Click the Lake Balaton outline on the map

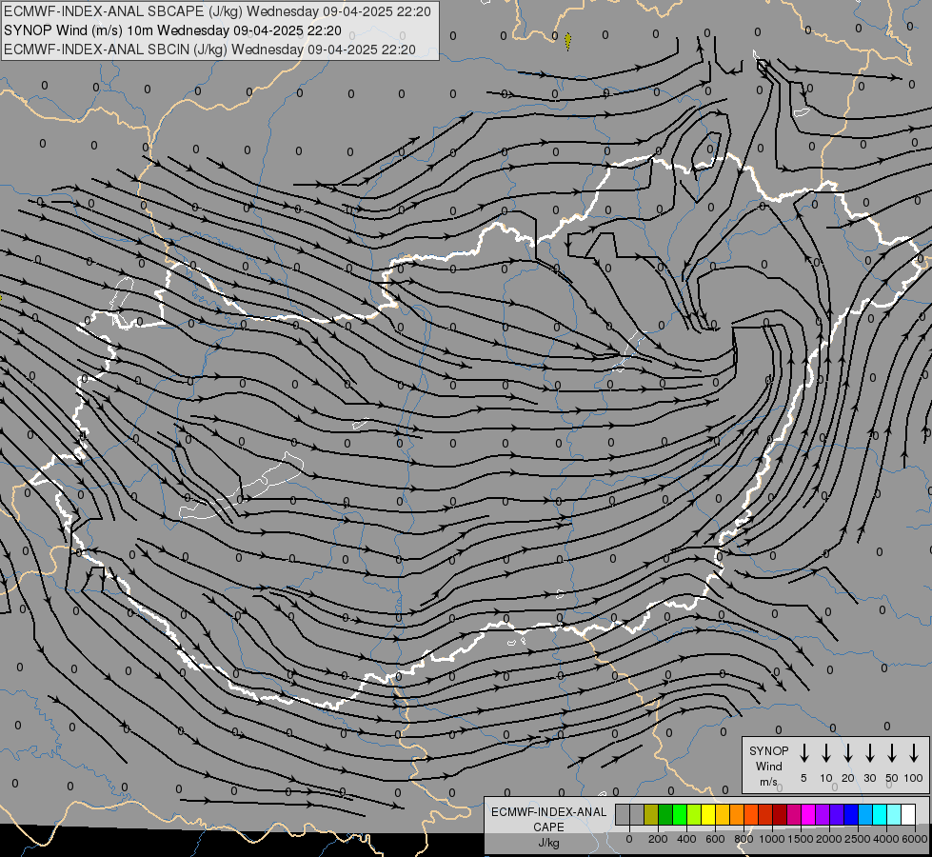coord(243,487)
